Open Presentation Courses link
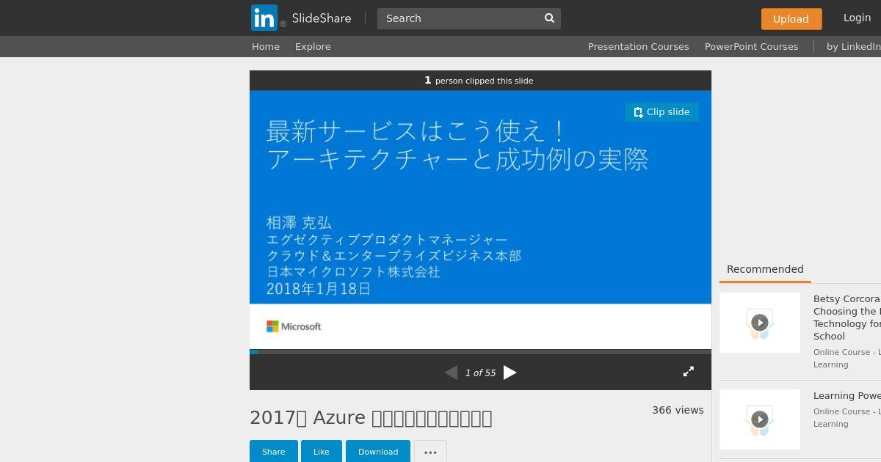Viewport: 881px width, 462px height. pos(638,46)
